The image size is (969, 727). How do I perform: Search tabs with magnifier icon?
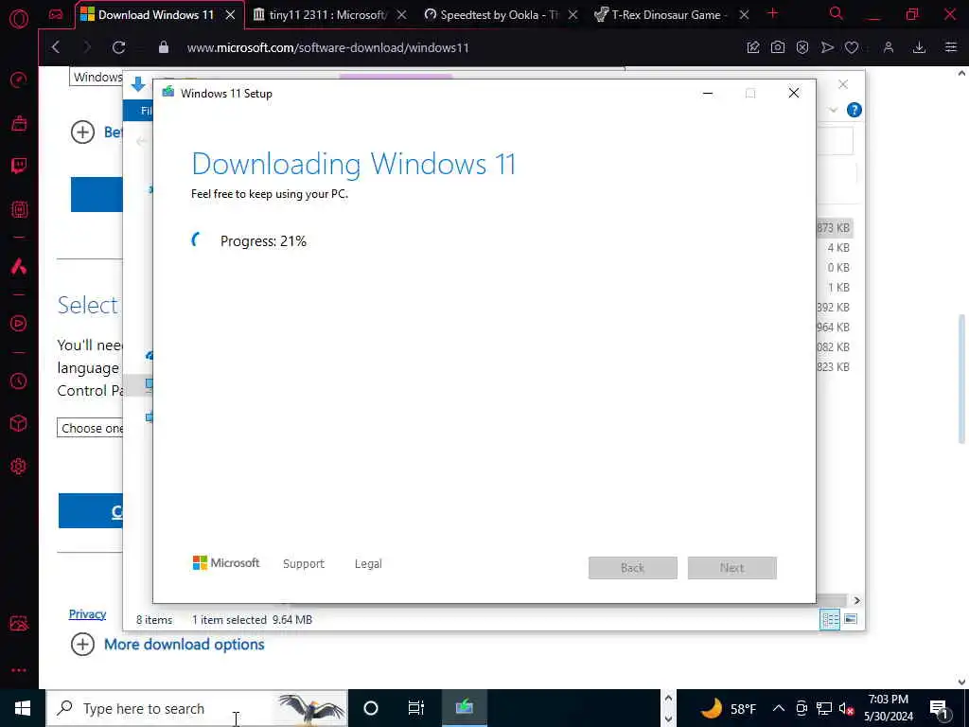coord(837,13)
